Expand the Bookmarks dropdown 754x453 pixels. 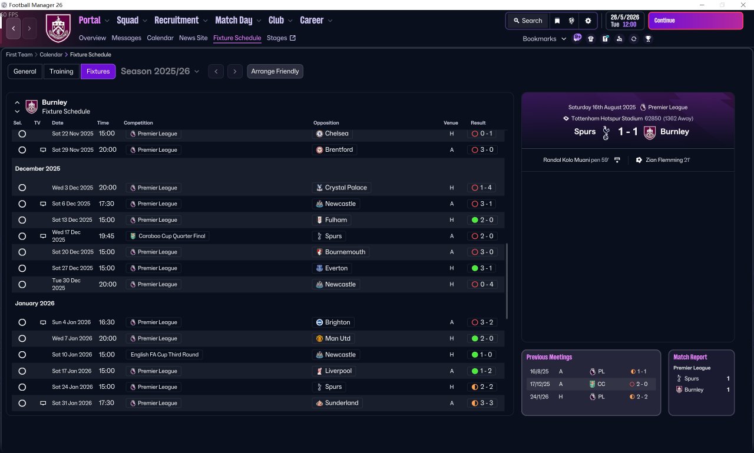pyautogui.click(x=544, y=39)
